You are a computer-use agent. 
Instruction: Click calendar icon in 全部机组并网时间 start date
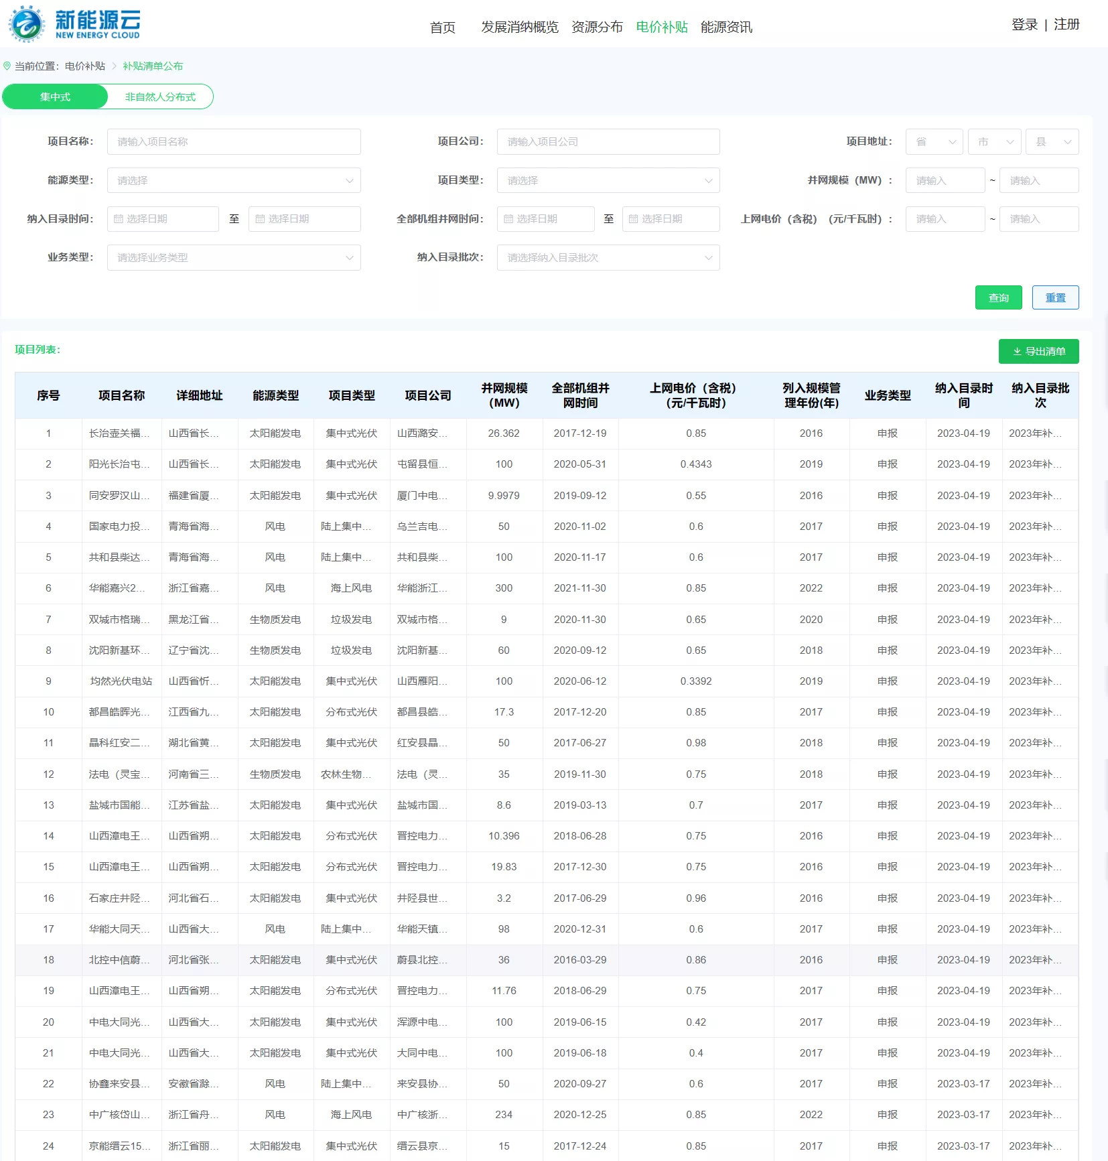(x=508, y=219)
